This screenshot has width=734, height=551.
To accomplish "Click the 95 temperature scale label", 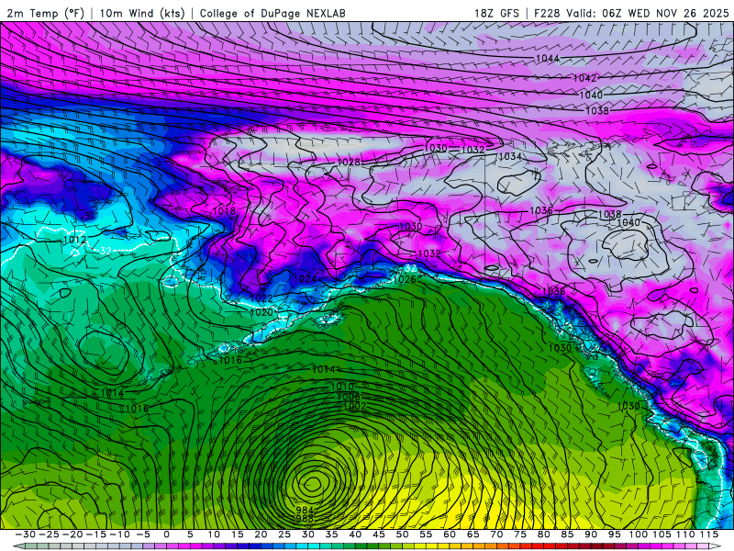I will 615,534.
